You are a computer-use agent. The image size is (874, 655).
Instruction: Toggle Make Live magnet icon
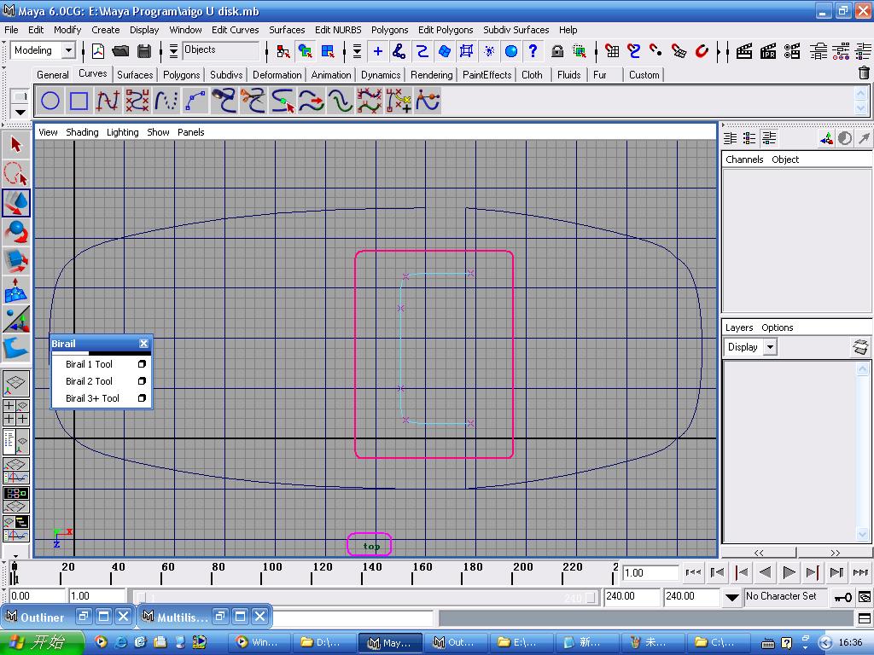pyautogui.click(x=702, y=51)
